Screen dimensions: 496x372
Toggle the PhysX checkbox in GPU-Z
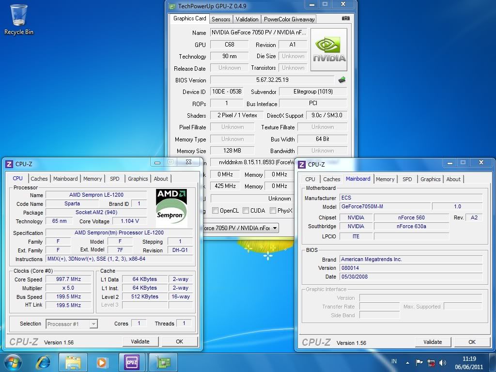point(273,211)
